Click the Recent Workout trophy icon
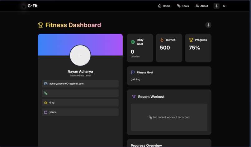 pyautogui.click(x=134, y=97)
